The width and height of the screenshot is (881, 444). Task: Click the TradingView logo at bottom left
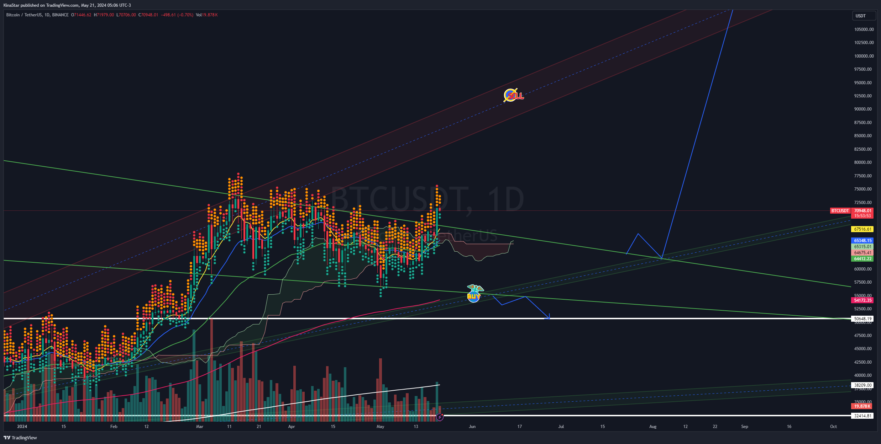(x=20, y=438)
